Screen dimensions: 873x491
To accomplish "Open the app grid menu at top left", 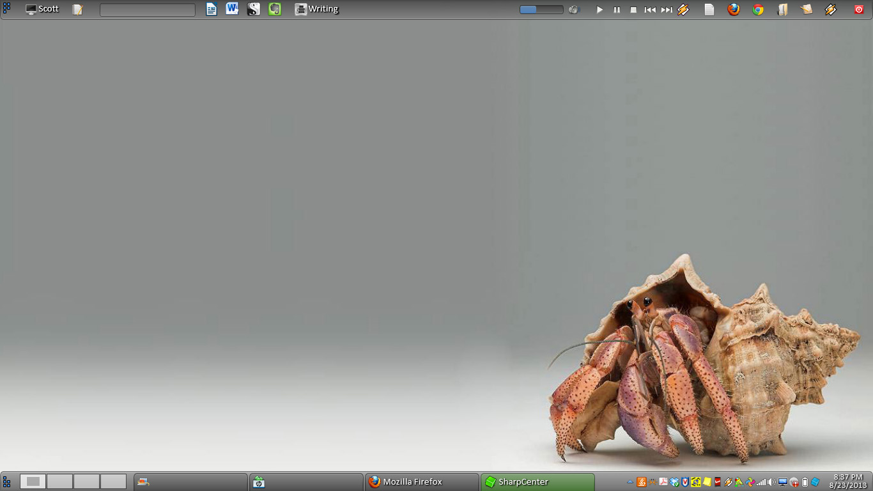I will coord(6,6).
